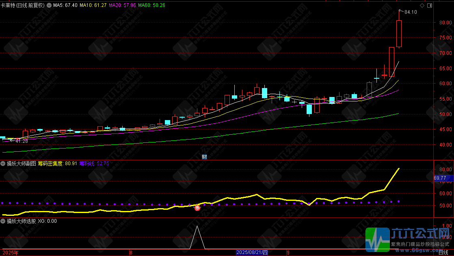454x256 pixels.
Task: Click the 筹码密集度: 80.91 indicator label
Action: tap(57, 163)
